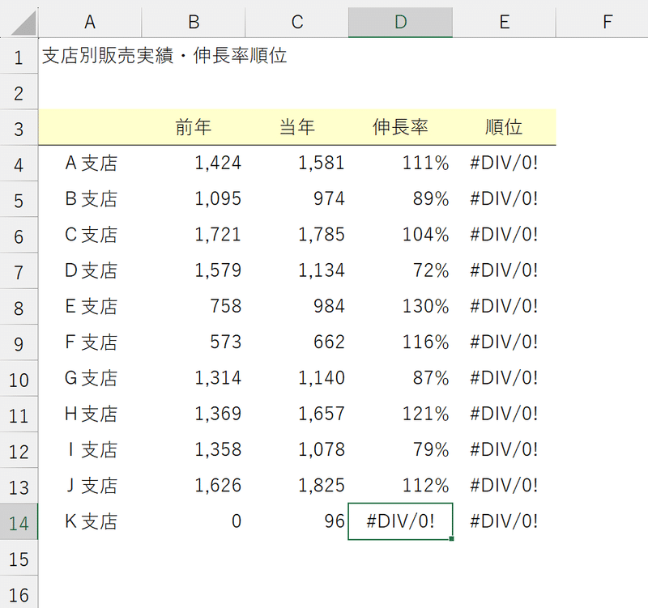Viewport: 648px width, 608px height.
Task: Click the cell with value 1,134
Action: pyautogui.click(x=297, y=270)
